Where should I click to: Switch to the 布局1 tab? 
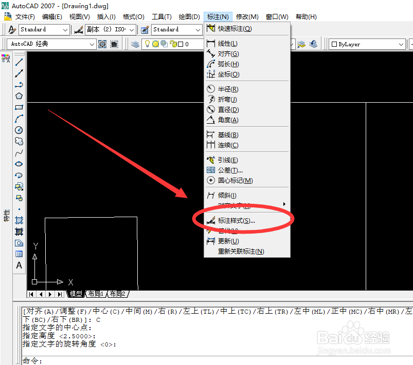pyautogui.click(x=96, y=294)
